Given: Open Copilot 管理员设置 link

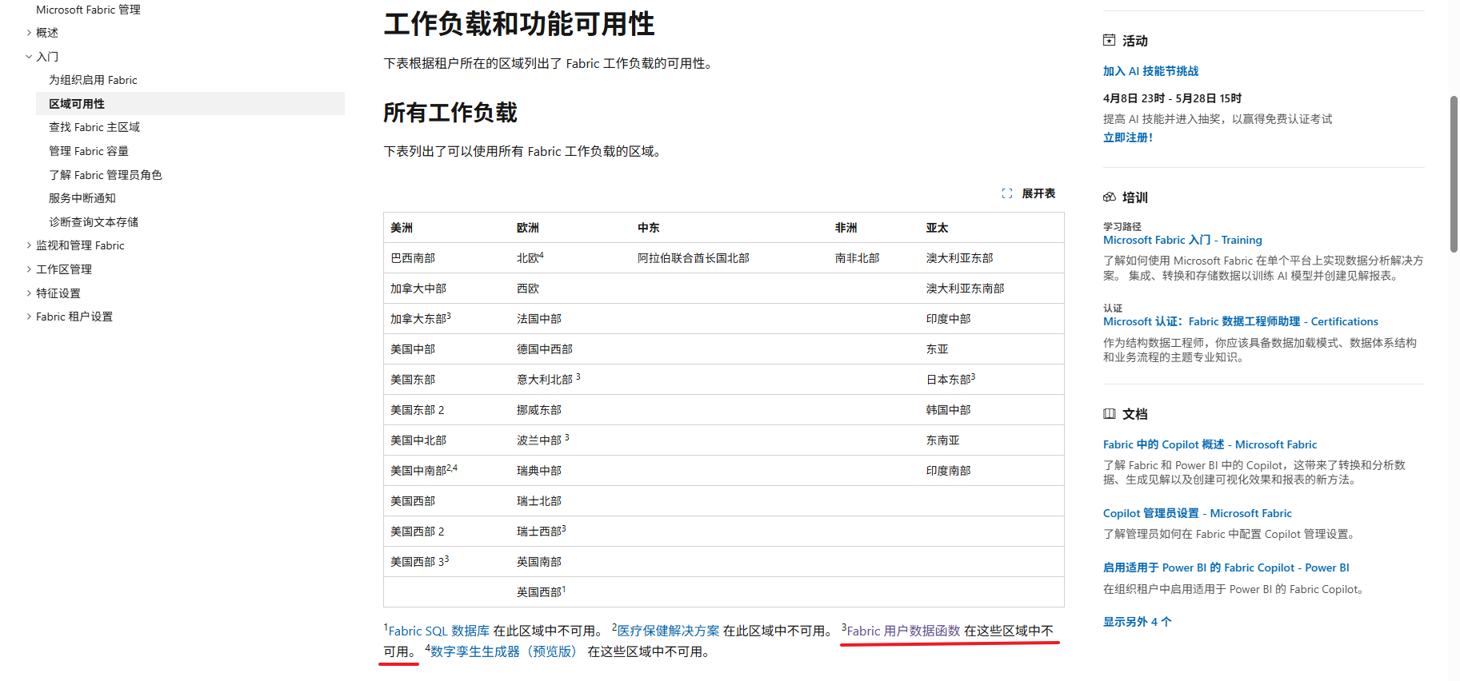Looking at the screenshot, I should tap(1198, 513).
